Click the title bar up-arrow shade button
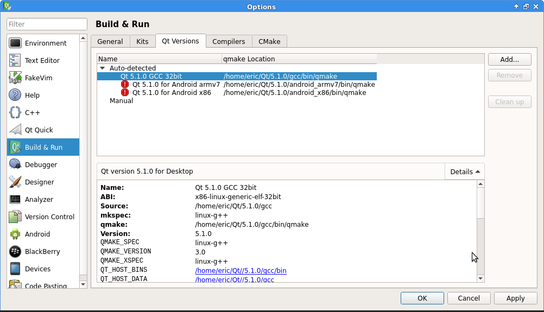This screenshot has height=312, width=544. (x=516, y=7)
